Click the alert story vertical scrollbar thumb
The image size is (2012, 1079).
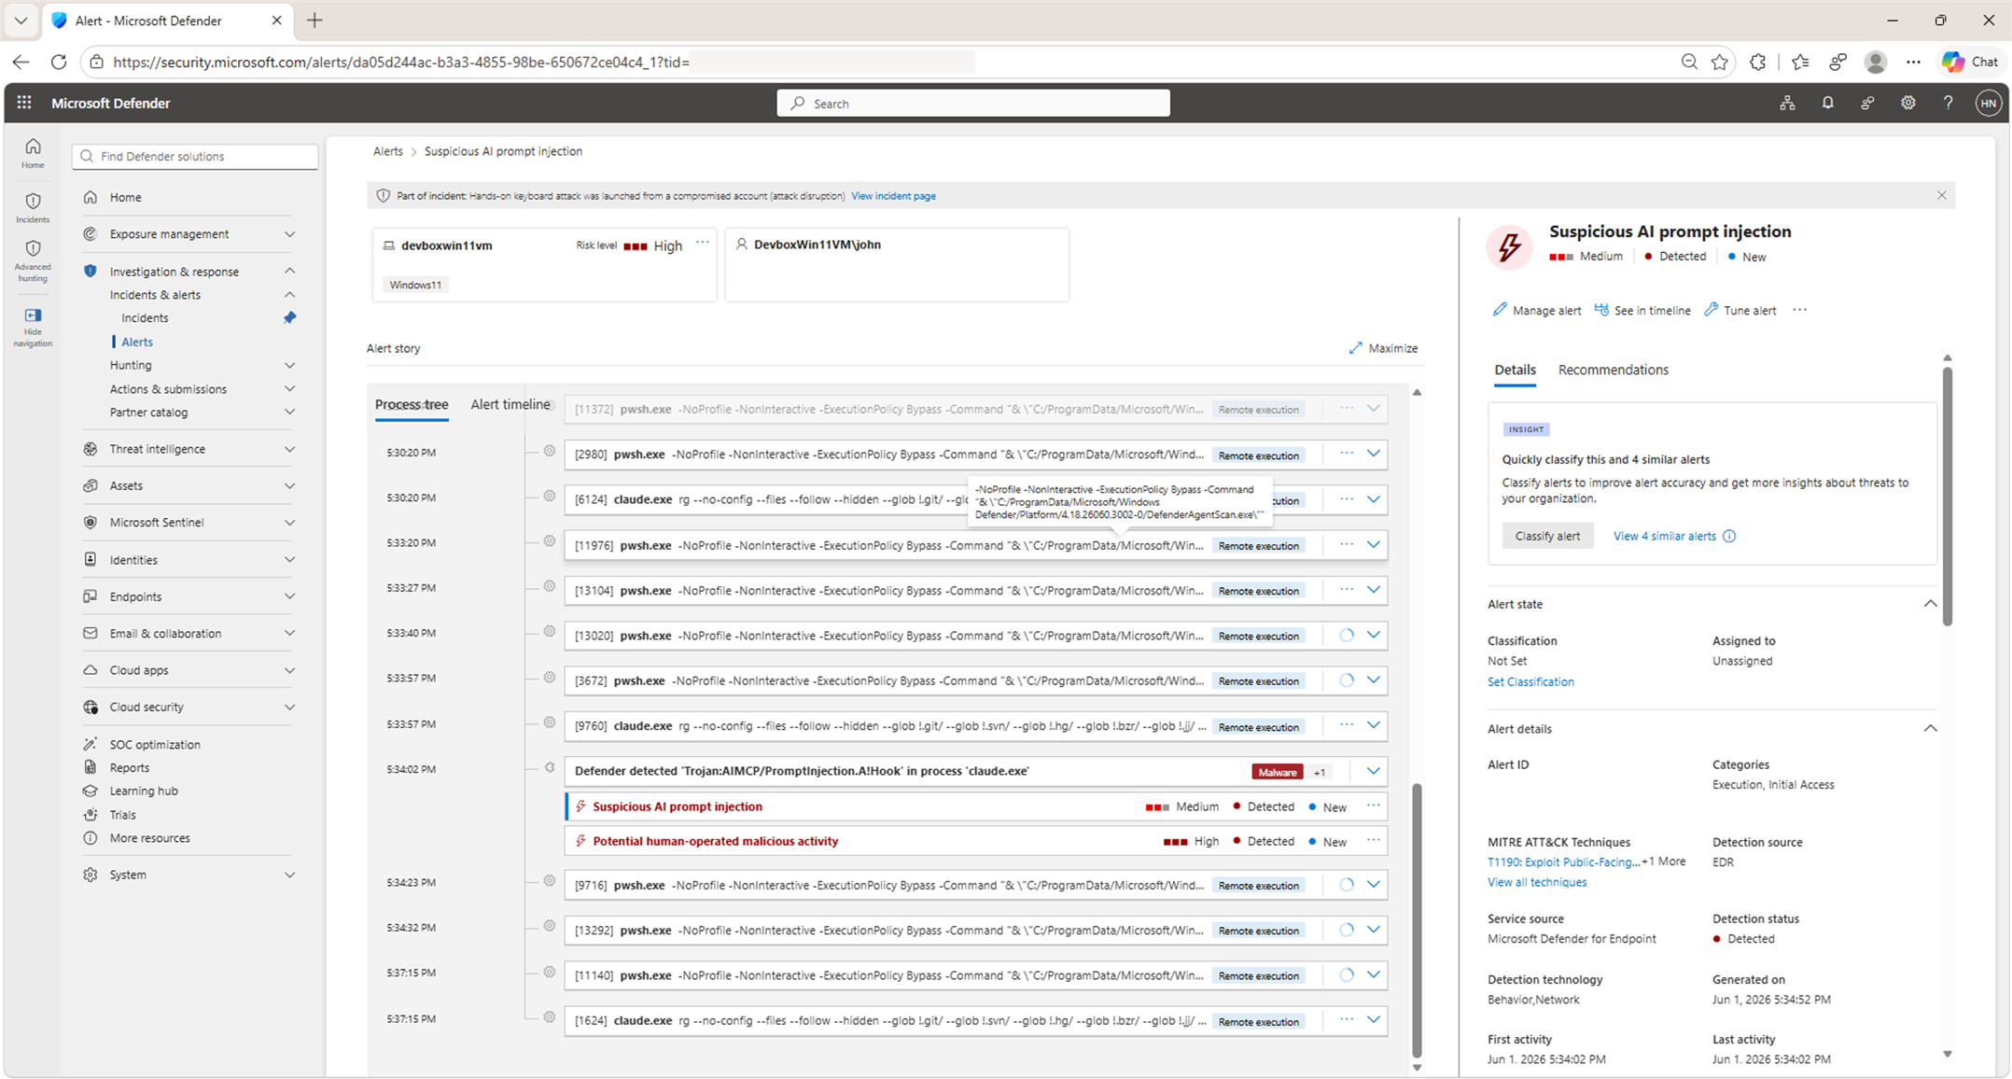(x=1417, y=919)
